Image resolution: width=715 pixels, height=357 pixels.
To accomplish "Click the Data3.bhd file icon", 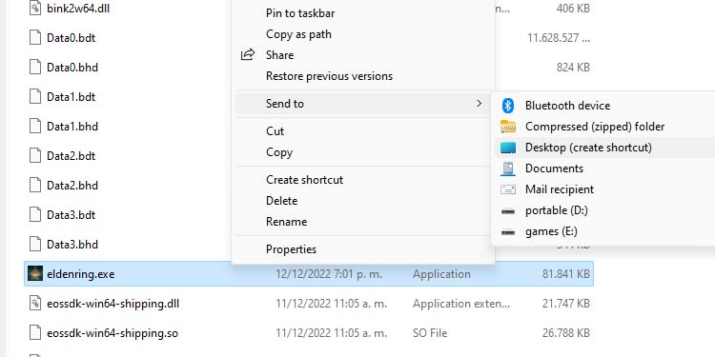I will (x=35, y=244).
